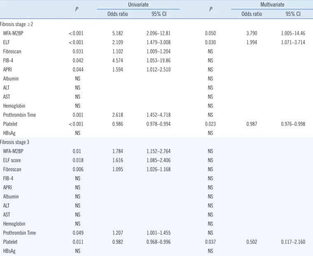Select the multivariate P value 0.050
Screen dimensions: 313x256
(x=210, y=33)
